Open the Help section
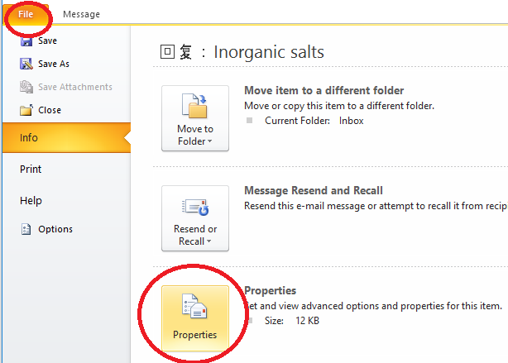Viewport: 508px width, 363px height. (x=31, y=200)
